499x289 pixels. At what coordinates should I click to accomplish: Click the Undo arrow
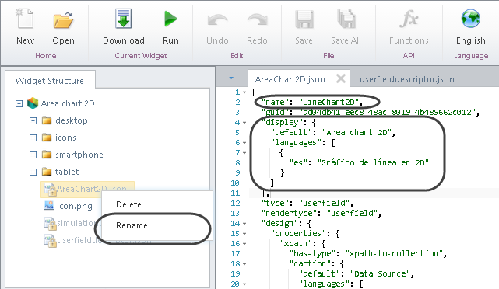pyautogui.click(x=217, y=19)
